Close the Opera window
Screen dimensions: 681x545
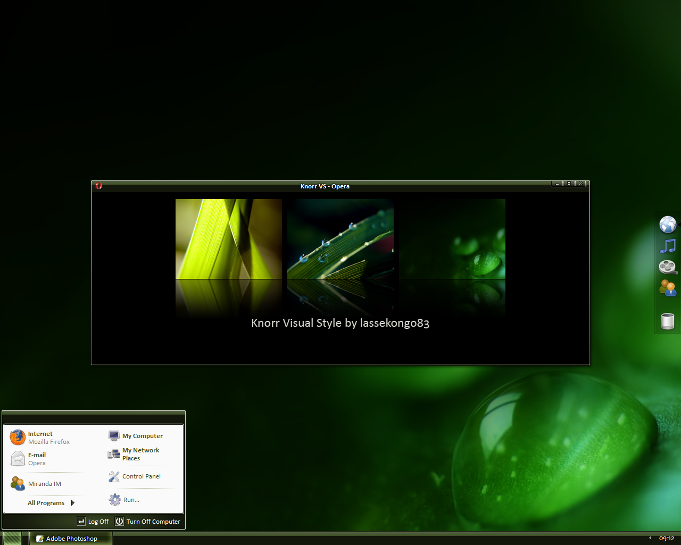click(580, 184)
